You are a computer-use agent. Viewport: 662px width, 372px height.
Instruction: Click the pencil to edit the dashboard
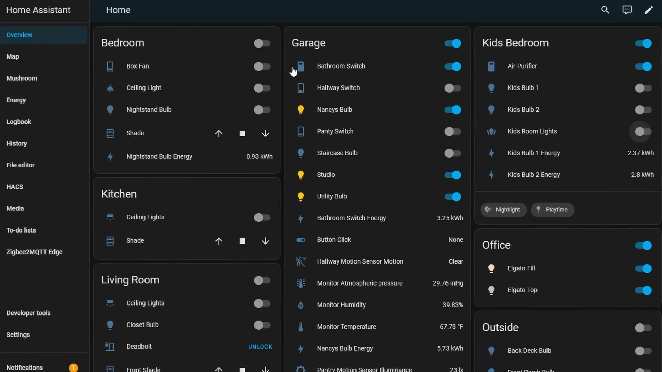coord(649,10)
